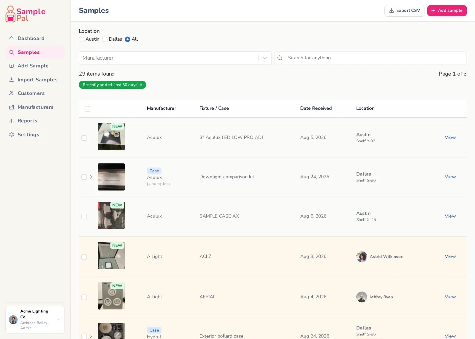Screen dimensions: 475x339
Task: Go to Dashboard in the sidebar
Action: coord(35,38)
